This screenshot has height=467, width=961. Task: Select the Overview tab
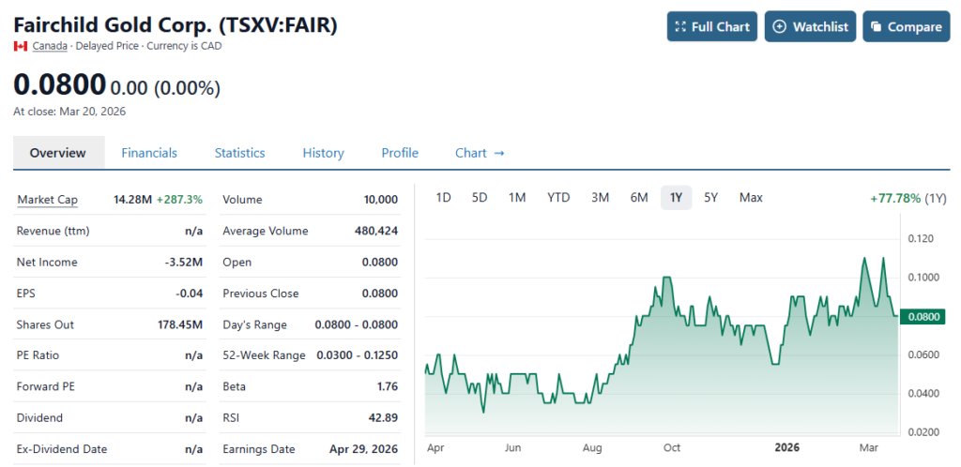tap(57, 153)
